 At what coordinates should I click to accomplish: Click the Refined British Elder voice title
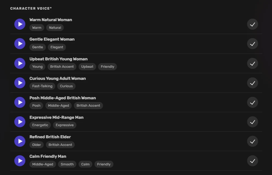pyautogui.click(x=50, y=137)
